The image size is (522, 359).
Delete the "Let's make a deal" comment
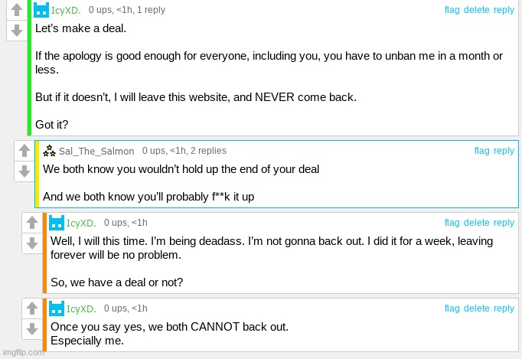[476, 10]
